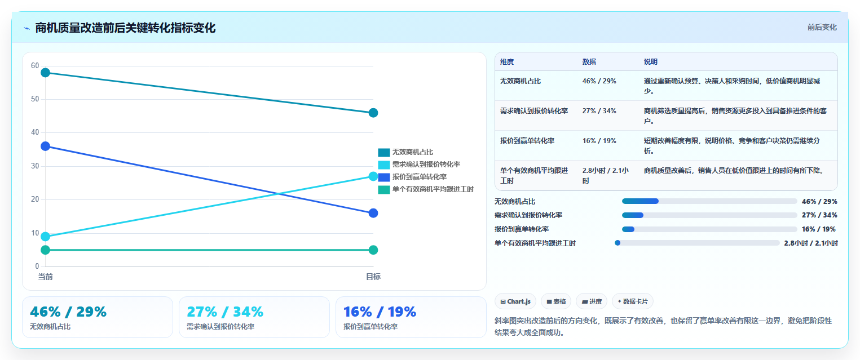Toggle 单个有效商机平均跟进工时 legend color box
This screenshot has width=860, height=360.
(x=384, y=189)
